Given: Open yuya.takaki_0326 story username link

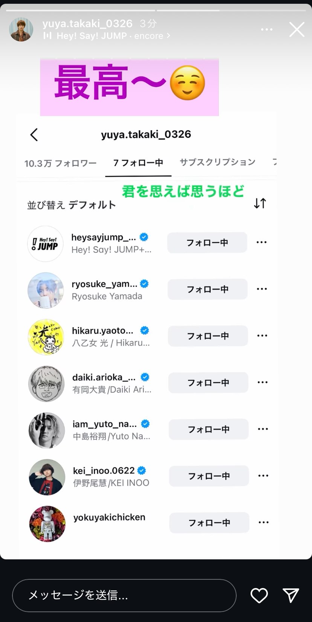Looking at the screenshot, I should (x=87, y=24).
